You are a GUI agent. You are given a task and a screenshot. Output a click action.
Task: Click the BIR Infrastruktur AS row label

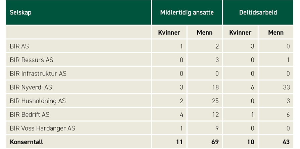click(x=38, y=73)
